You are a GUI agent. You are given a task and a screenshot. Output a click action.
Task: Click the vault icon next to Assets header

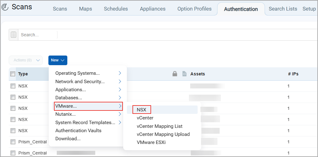tap(184, 74)
